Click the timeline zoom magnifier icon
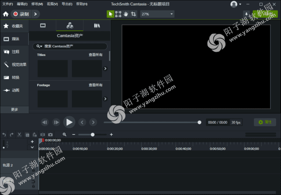 click(65, 134)
